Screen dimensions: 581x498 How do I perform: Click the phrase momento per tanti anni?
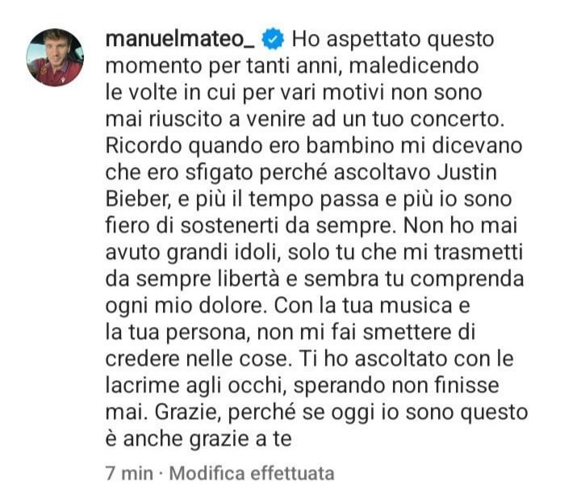tap(224, 66)
